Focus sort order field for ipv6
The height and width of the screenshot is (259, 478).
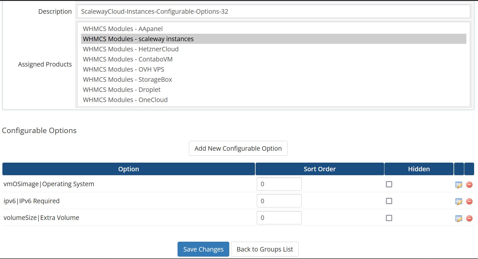pyautogui.click(x=279, y=201)
